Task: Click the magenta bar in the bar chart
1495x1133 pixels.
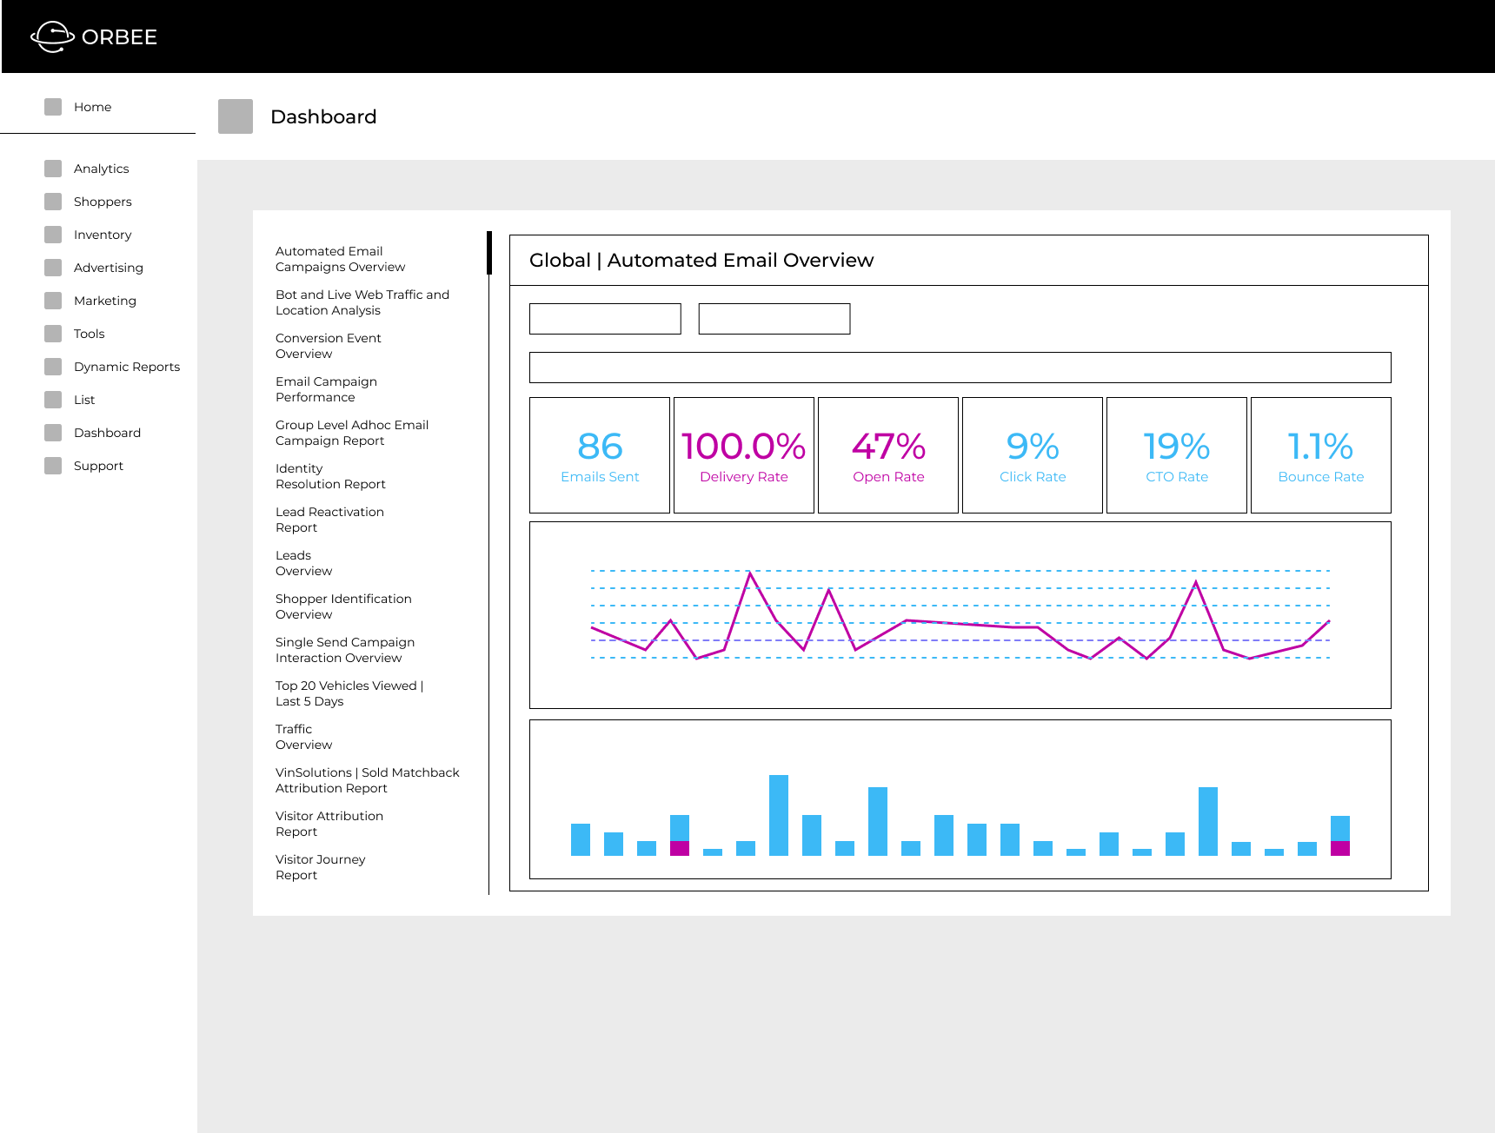Action: tap(681, 847)
